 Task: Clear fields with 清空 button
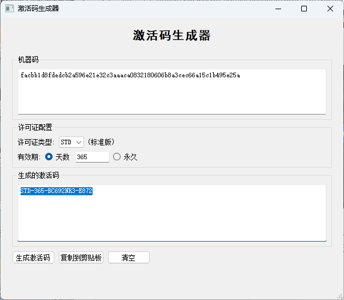(129, 258)
